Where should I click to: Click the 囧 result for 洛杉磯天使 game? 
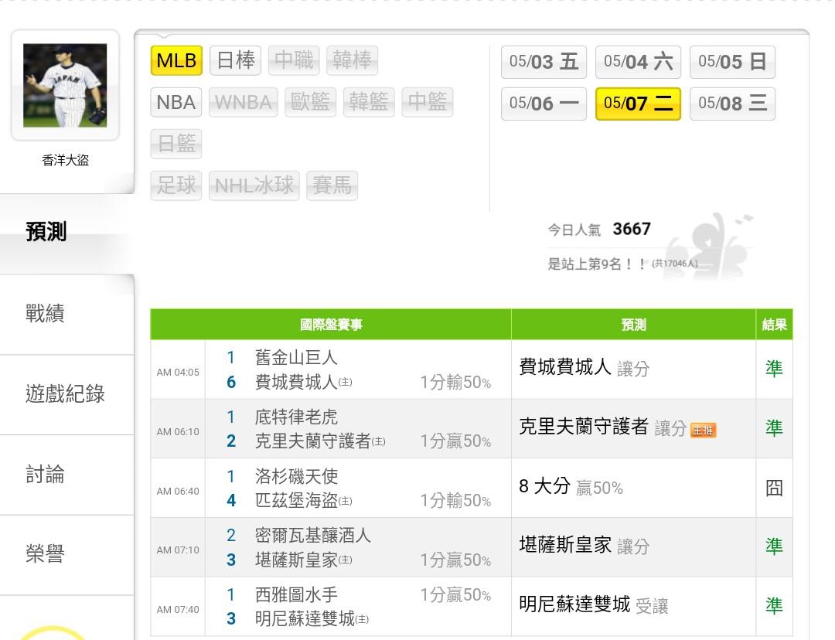point(774,488)
